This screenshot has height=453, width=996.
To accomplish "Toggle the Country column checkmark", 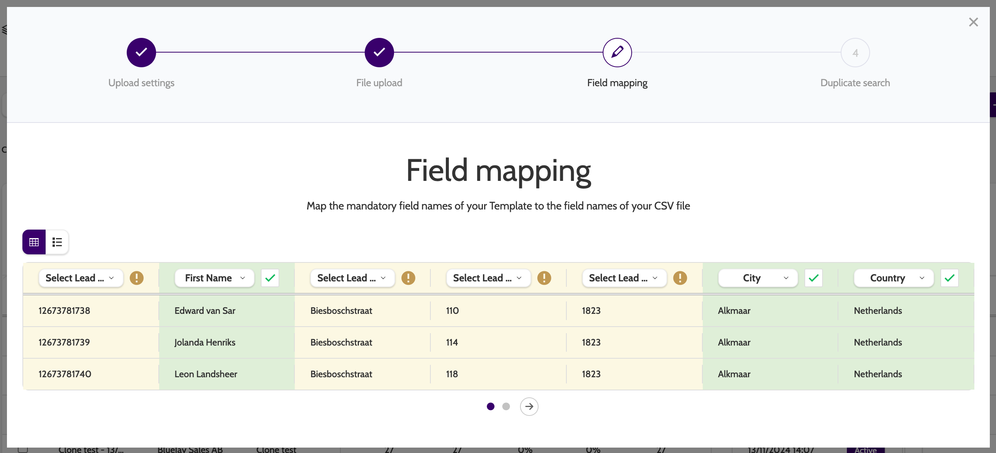I will tap(949, 278).
